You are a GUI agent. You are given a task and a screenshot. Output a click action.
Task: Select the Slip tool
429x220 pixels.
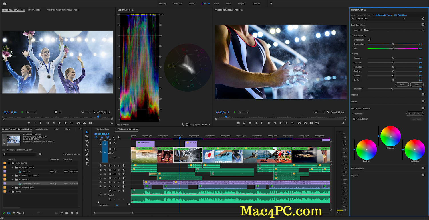[87, 150]
